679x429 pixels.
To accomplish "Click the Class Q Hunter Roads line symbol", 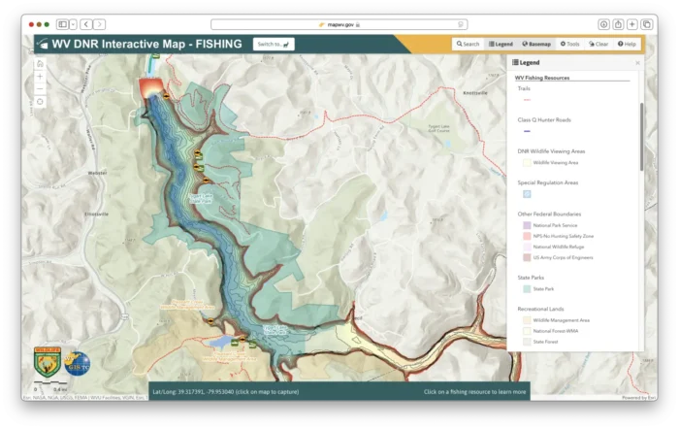I will pos(527,131).
